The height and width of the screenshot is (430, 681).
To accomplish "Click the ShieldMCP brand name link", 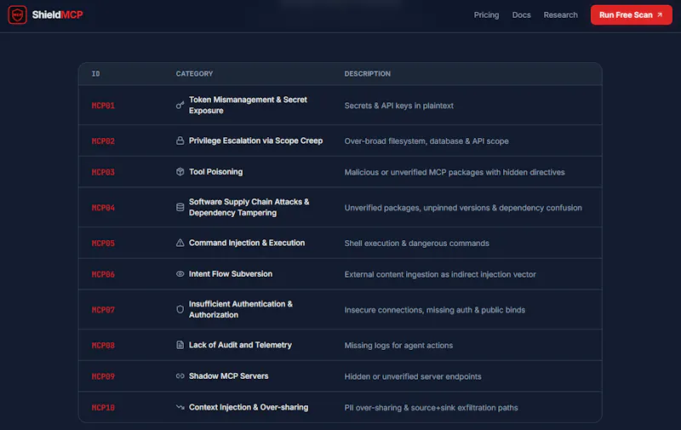I will click(x=57, y=14).
